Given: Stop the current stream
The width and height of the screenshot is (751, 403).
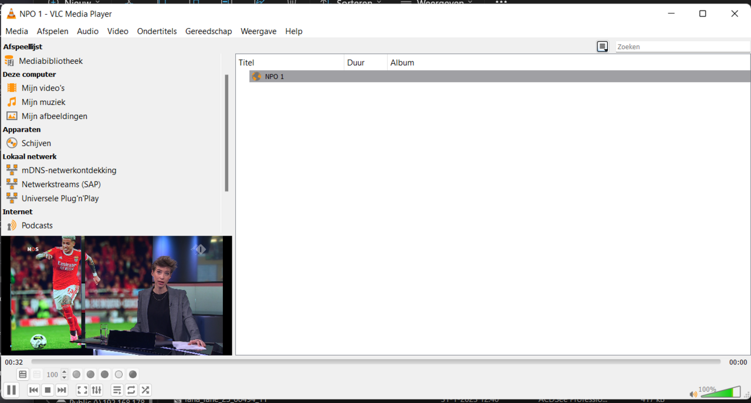Looking at the screenshot, I should (x=48, y=390).
